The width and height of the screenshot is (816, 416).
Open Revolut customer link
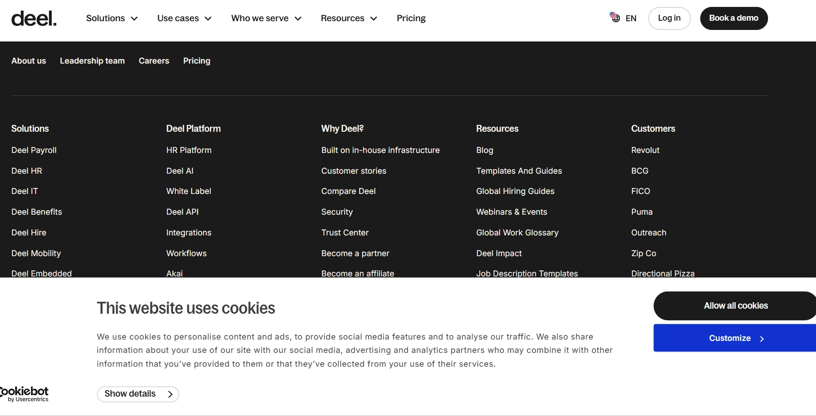645,150
